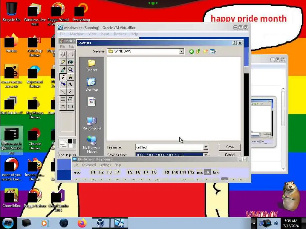Open VirtualBox View menu
306x229 pixels.
pyautogui.click(x=92, y=34)
